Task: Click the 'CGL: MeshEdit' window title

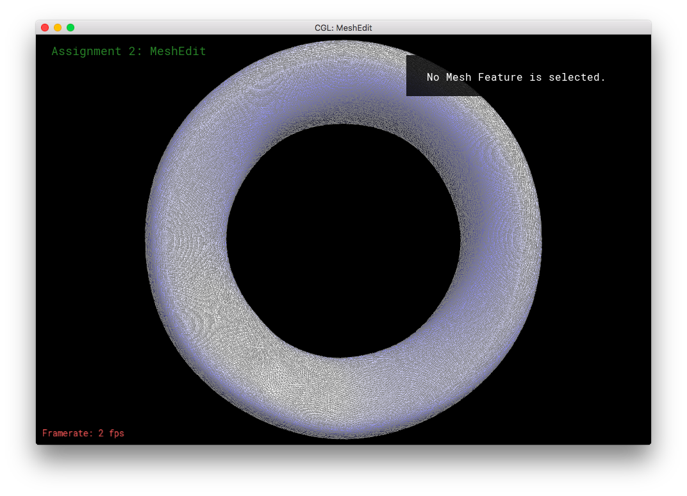Action: (343, 28)
